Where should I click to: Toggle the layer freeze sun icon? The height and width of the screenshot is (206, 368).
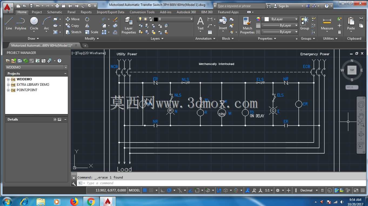145,19
